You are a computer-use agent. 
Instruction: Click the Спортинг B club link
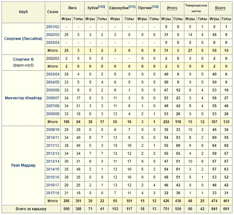tap(23, 59)
